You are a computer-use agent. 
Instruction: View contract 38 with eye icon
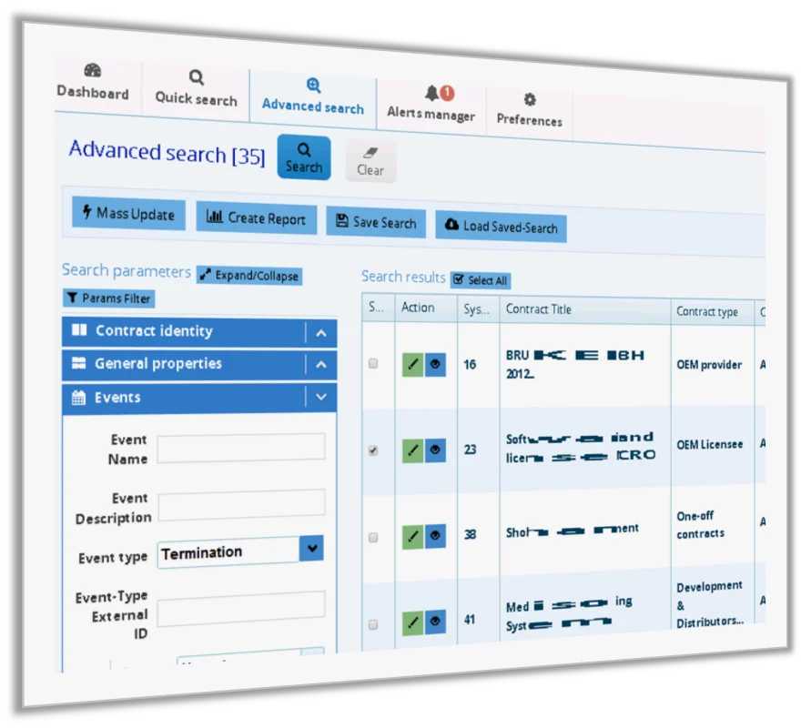click(x=435, y=536)
